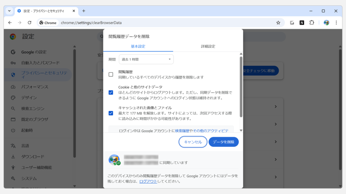Enable the 閲覧履歴 checkbox
346x194 pixels.
point(111,74)
